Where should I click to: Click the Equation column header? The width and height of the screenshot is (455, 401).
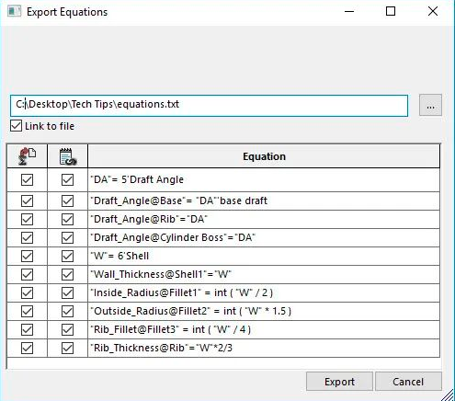(264, 156)
